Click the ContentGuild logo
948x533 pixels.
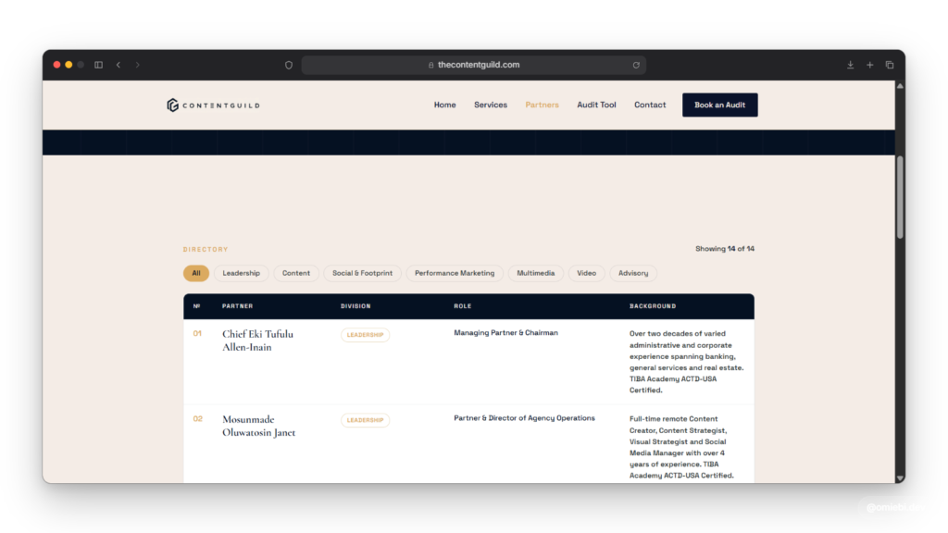[214, 105]
